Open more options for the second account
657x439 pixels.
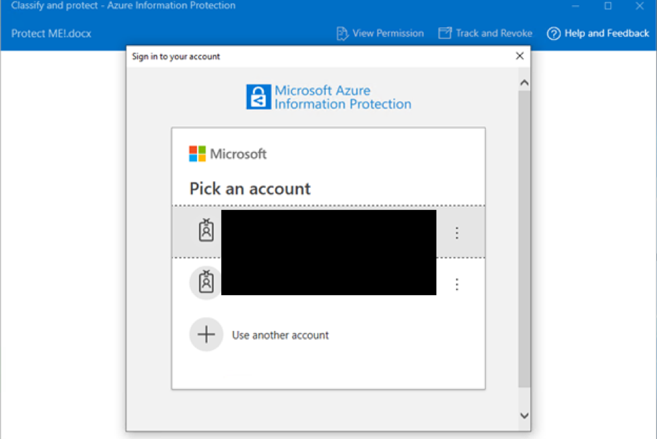click(x=457, y=284)
